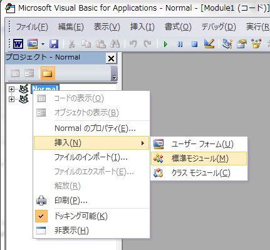Toggle Folders button in project pane
The height and width of the screenshot is (250, 270).
(x=48, y=73)
